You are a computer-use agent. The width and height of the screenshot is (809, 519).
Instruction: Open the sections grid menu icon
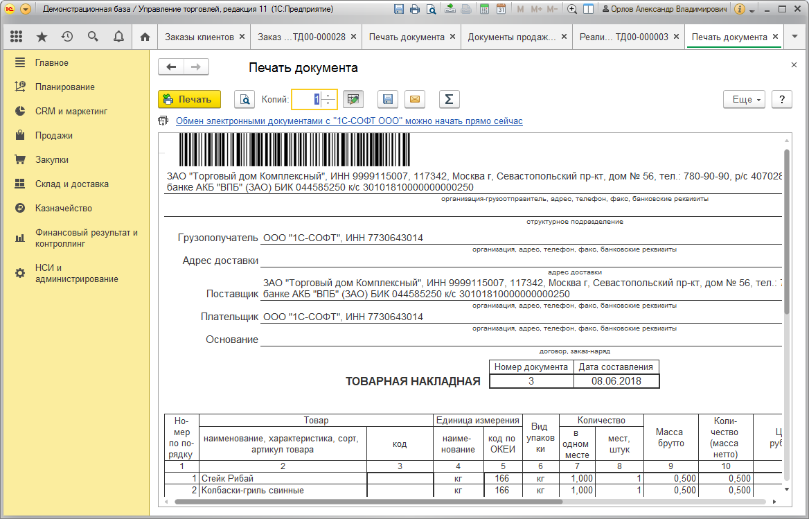(x=17, y=37)
